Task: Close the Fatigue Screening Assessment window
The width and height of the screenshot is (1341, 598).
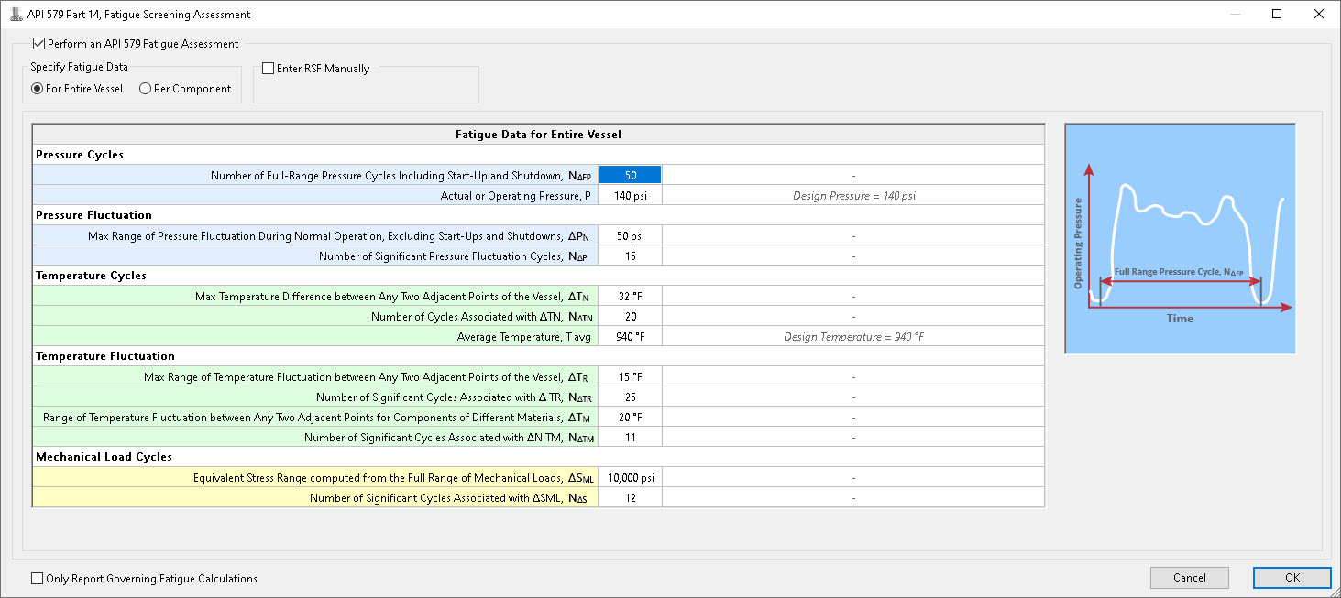Action: click(x=1319, y=14)
